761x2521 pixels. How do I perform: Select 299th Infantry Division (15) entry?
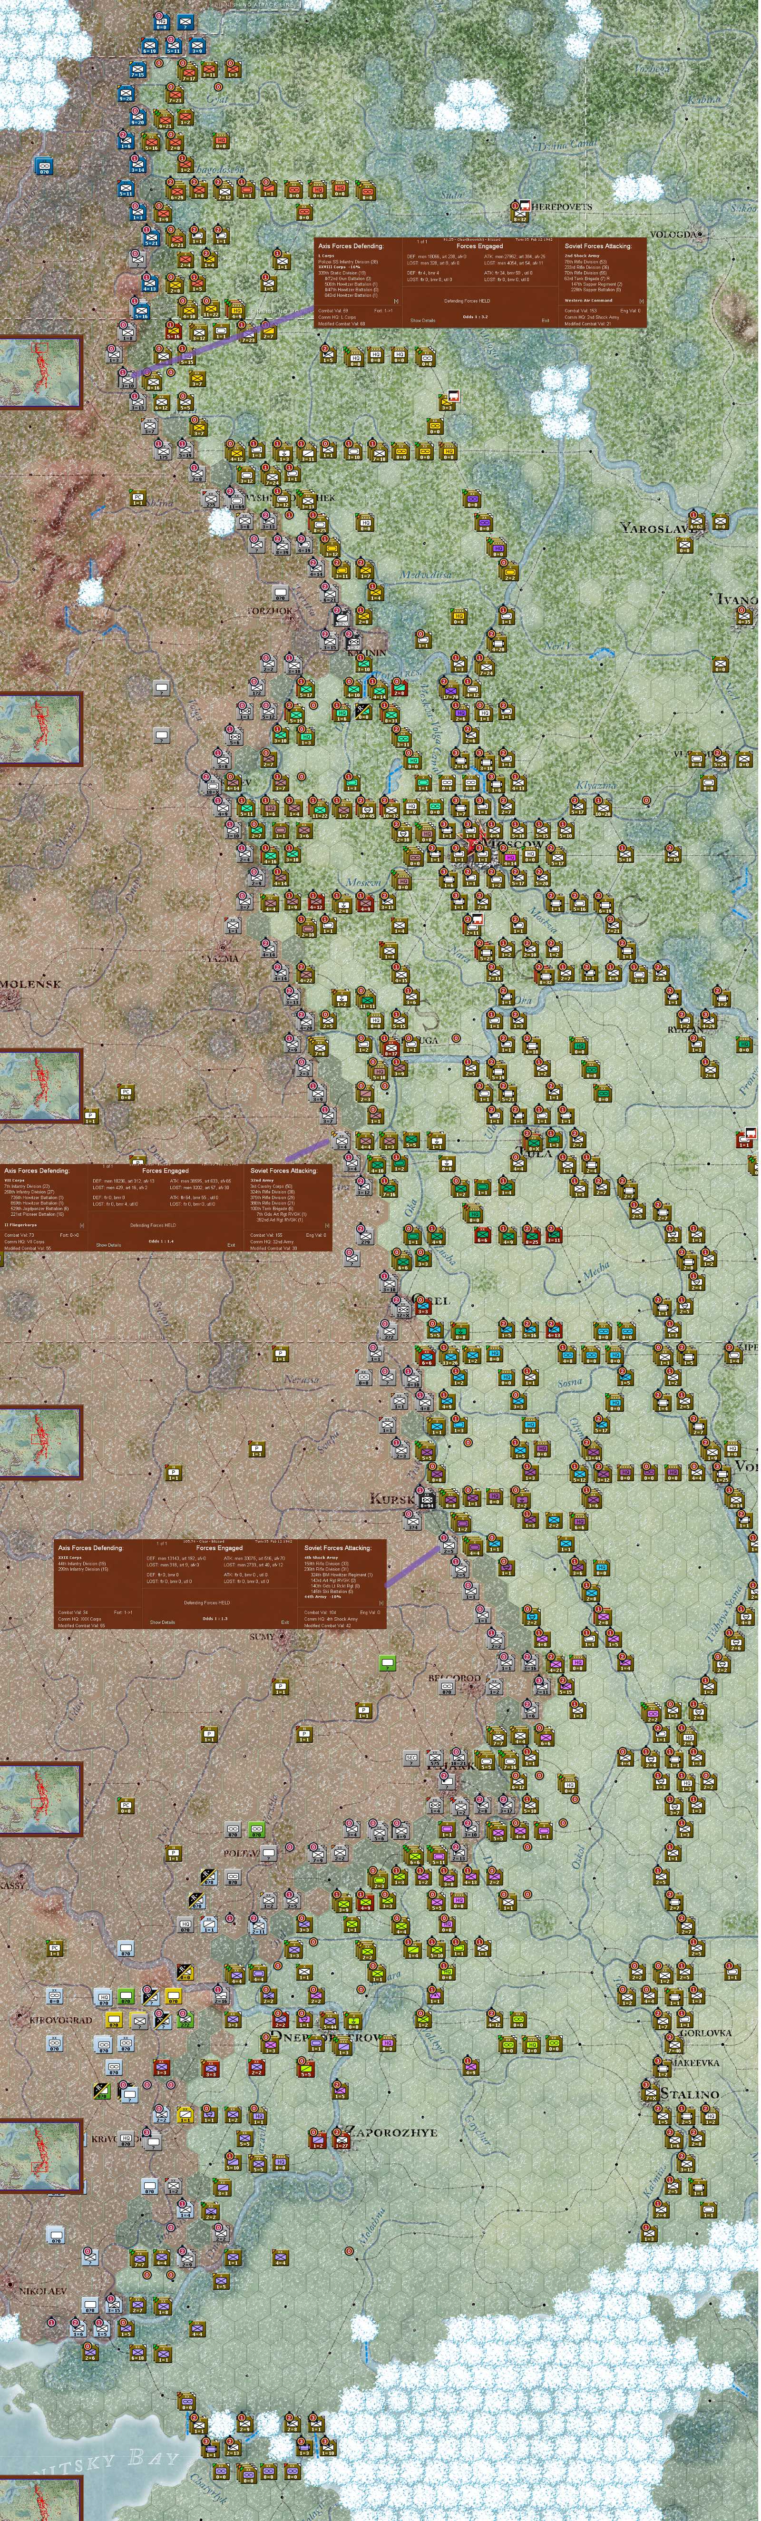point(83,1570)
